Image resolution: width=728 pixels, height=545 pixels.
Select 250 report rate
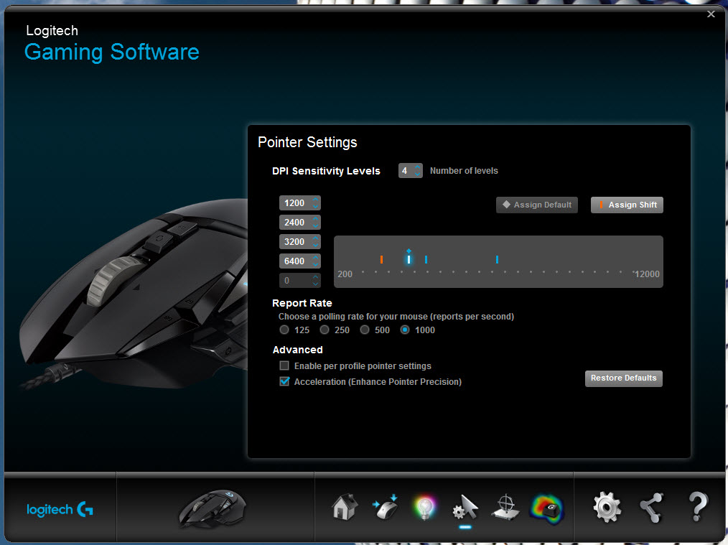325,330
